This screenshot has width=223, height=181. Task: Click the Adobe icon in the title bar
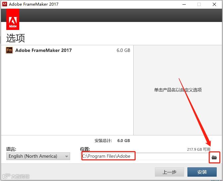coord(5,4)
